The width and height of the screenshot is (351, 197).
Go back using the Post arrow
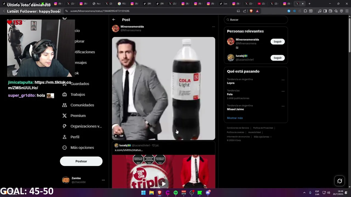click(114, 20)
